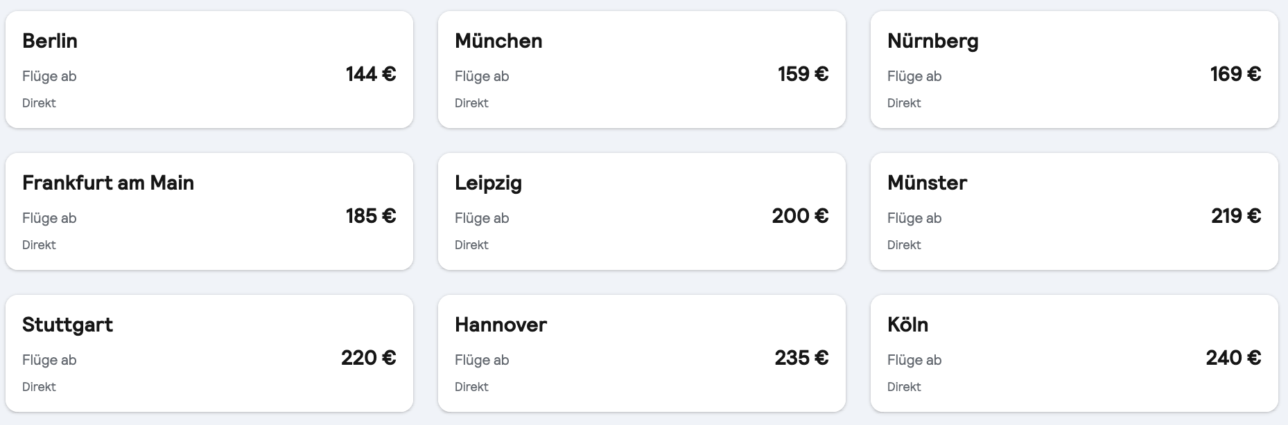1288x425 pixels.
Task: Click Flüge ab text on Stuttgart card
Action: coord(49,360)
